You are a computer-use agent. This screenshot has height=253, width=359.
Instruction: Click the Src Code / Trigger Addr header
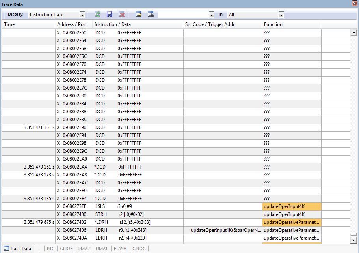pyautogui.click(x=223, y=24)
